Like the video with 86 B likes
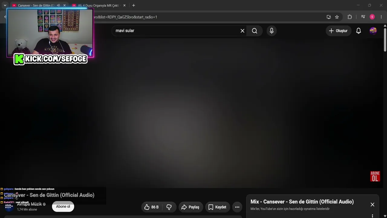 click(x=151, y=207)
